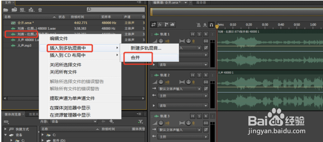The image size is (323, 142).
Task: Click polarity reverse icon on 轨道 1
Action: [x=206, y=48]
